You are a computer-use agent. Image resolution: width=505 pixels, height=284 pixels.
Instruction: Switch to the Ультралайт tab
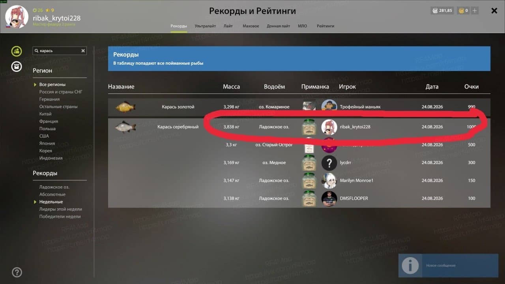coord(205,26)
